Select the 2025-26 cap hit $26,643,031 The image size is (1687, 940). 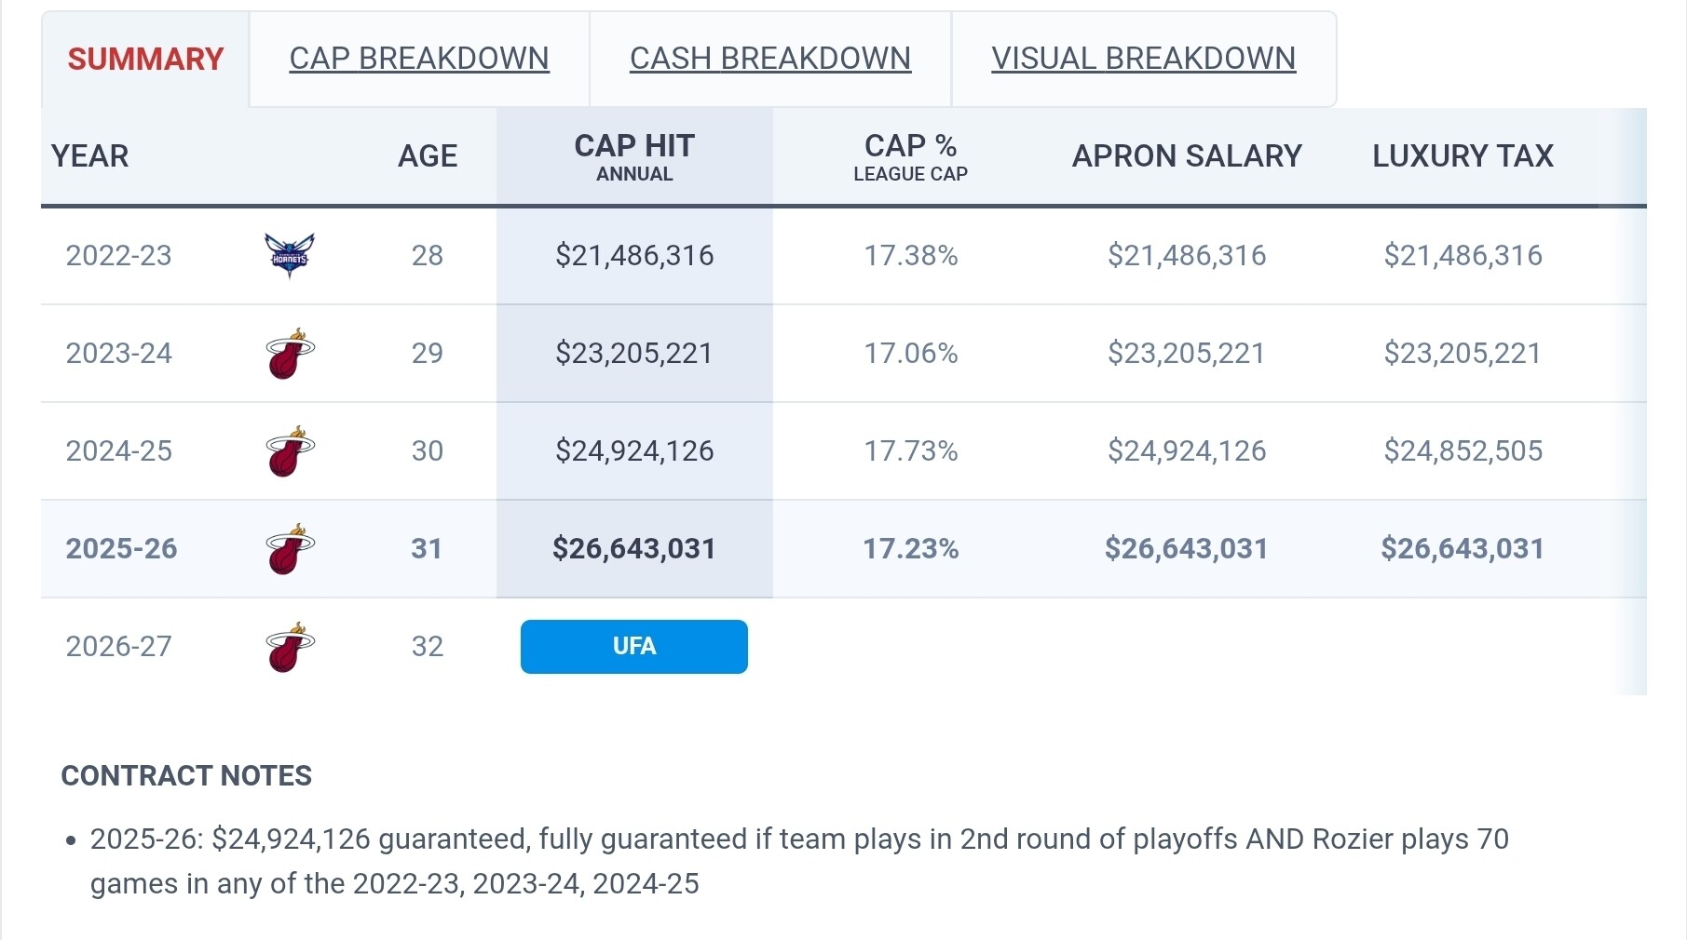click(633, 549)
